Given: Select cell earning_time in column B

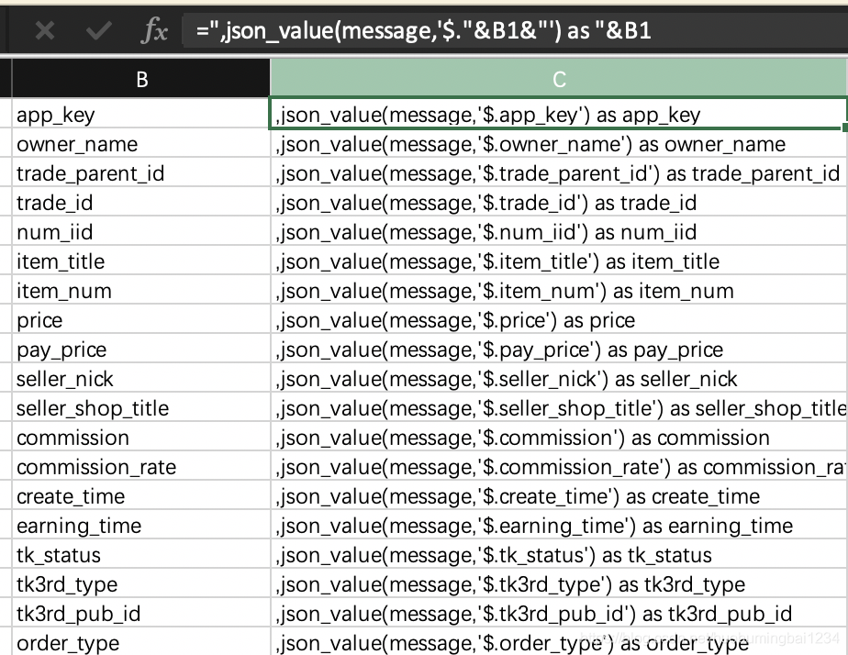Looking at the screenshot, I should pos(141,525).
